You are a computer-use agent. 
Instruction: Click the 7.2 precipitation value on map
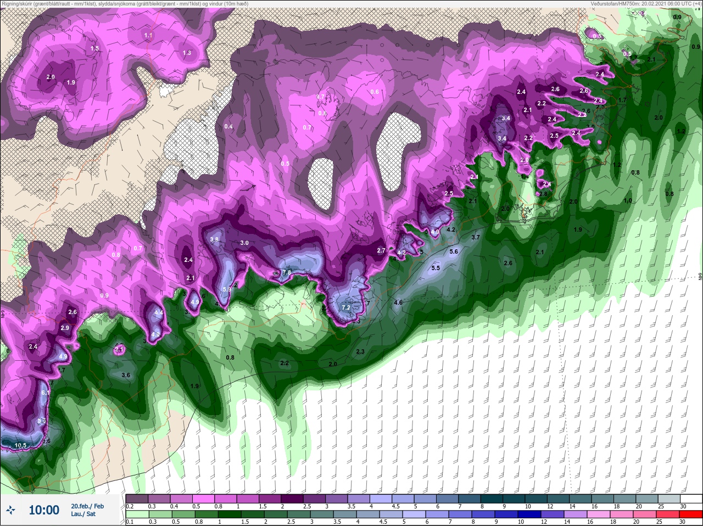346,307
